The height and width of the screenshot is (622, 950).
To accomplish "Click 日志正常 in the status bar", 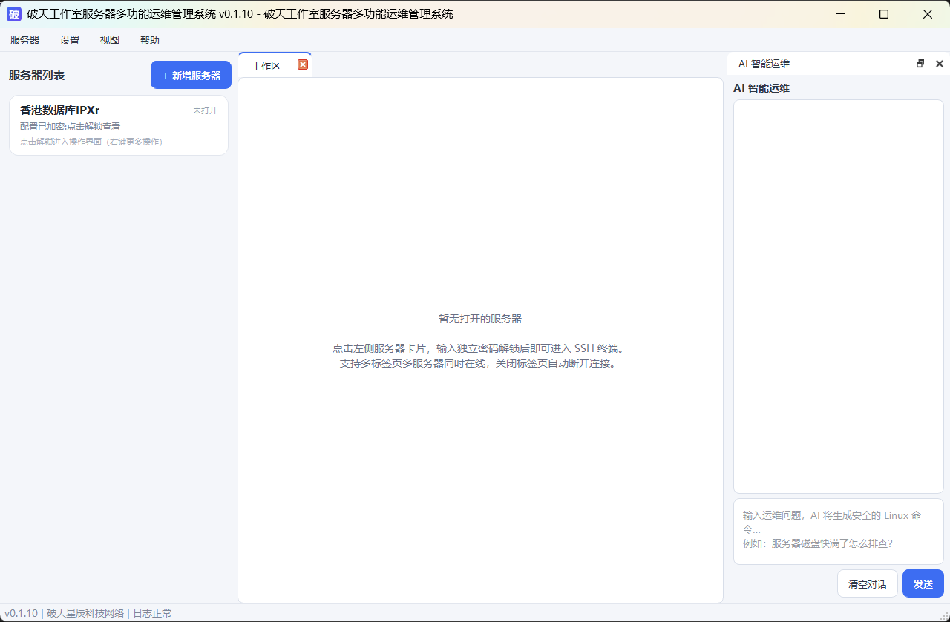I will pyautogui.click(x=152, y=613).
